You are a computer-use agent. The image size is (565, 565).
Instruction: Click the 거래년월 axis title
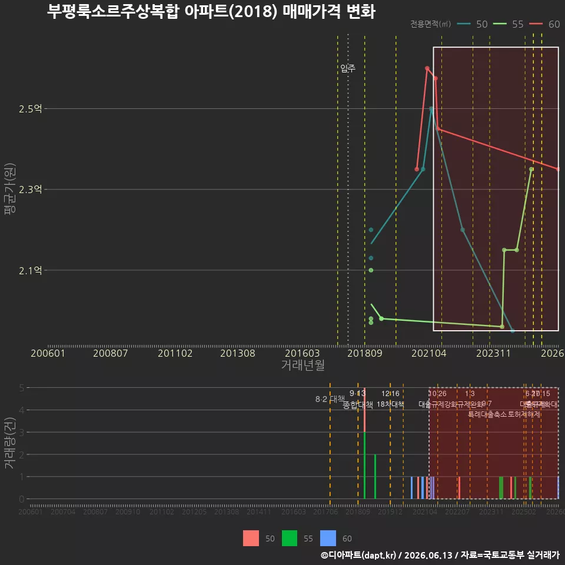[303, 365]
